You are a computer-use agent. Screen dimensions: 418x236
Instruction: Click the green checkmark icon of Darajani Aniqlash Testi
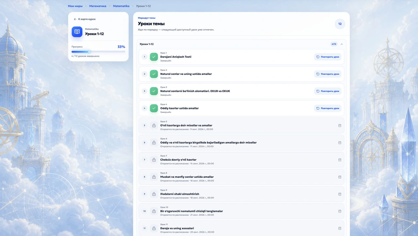(154, 57)
